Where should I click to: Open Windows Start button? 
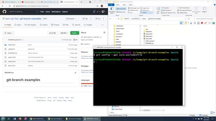click(x=3, y=119)
